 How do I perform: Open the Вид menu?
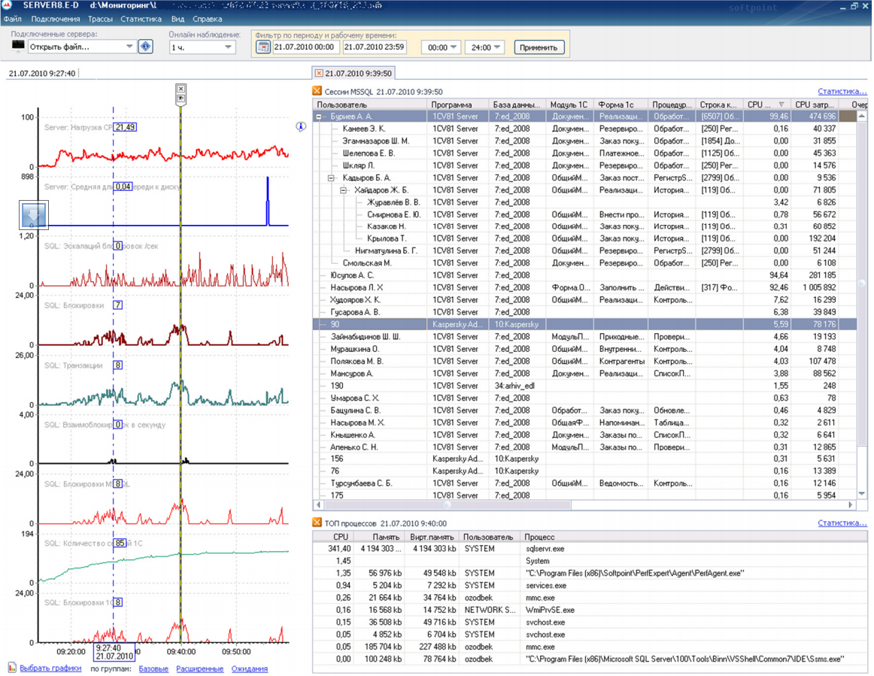(178, 19)
